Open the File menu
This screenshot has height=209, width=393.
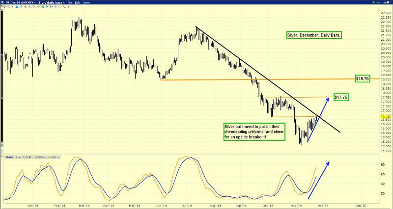click(x=70, y=2)
